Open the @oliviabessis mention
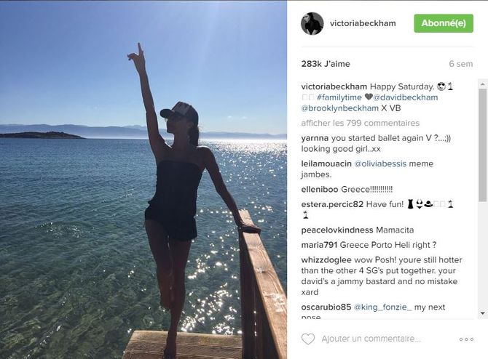The height and width of the screenshot is (359, 488). pos(380,164)
